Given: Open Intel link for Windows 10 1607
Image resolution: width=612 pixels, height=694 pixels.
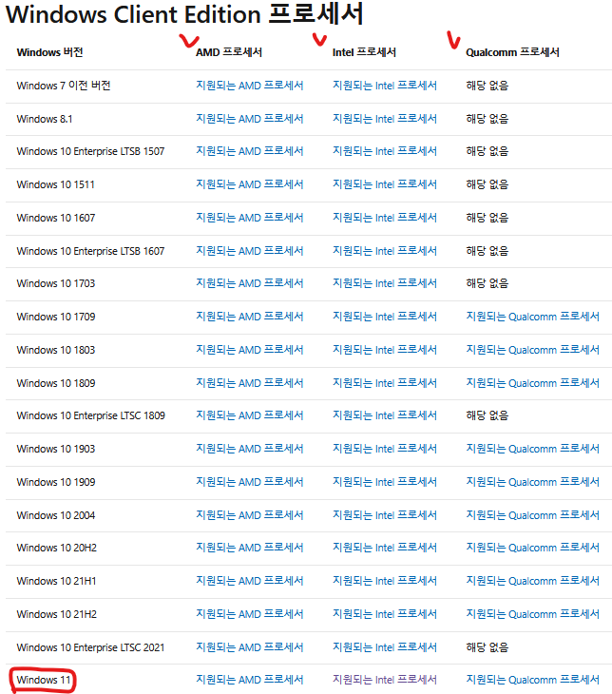Looking at the screenshot, I should click(385, 218).
